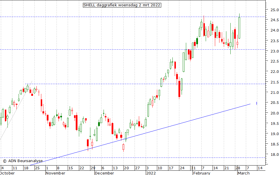Click date label 27 in December
Image resolution: width=280 pixels, height=175 pixels.
point(137,168)
